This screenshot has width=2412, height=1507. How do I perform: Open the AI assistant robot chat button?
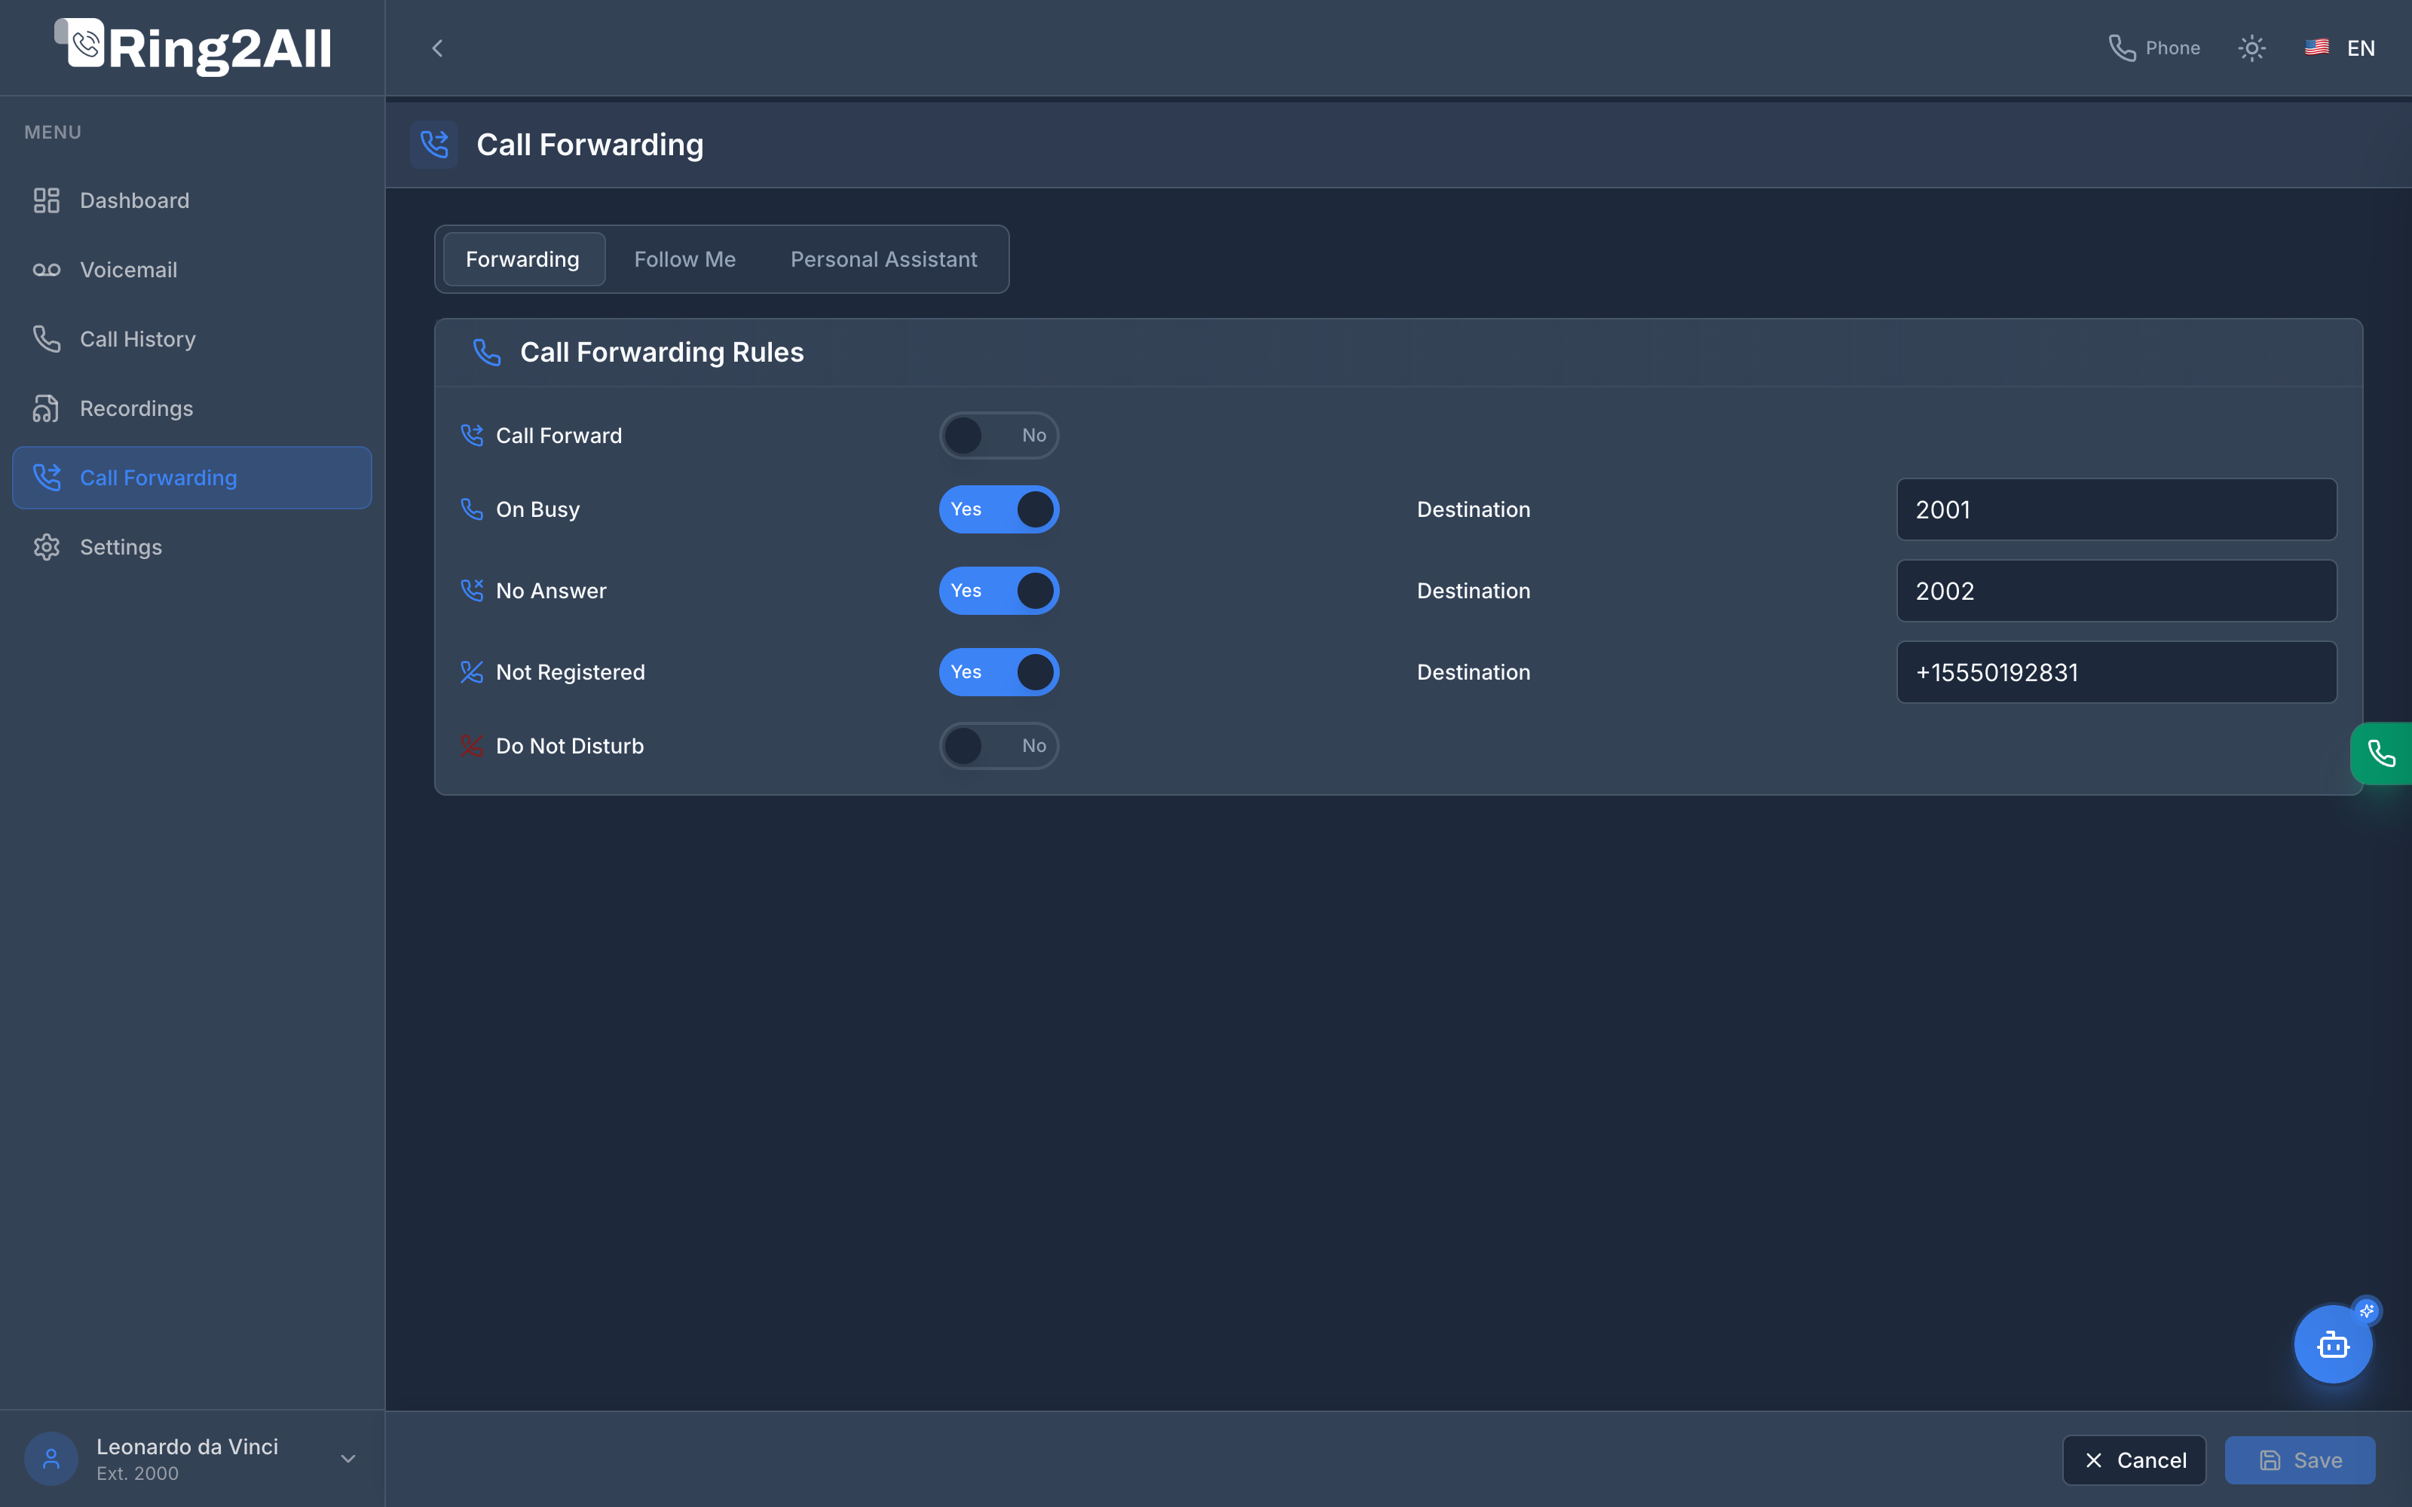[2332, 1344]
